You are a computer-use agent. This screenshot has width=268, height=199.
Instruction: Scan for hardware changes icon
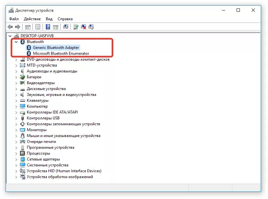pos(66,27)
